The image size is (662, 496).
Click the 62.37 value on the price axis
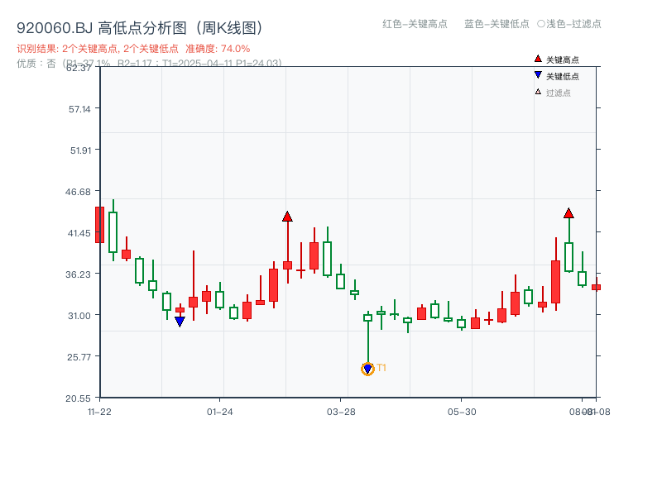(78, 69)
